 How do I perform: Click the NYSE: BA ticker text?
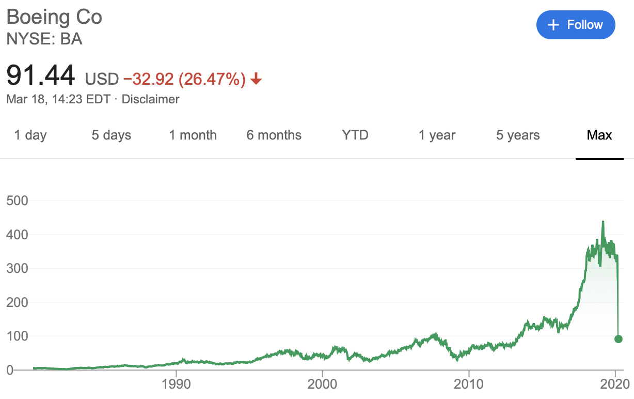coord(44,39)
